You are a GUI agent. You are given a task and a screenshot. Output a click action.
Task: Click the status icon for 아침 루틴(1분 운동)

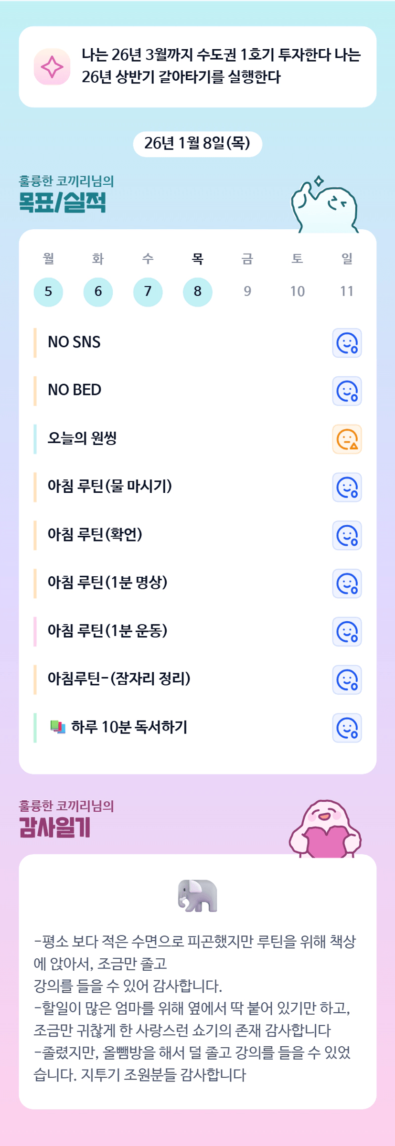347,632
